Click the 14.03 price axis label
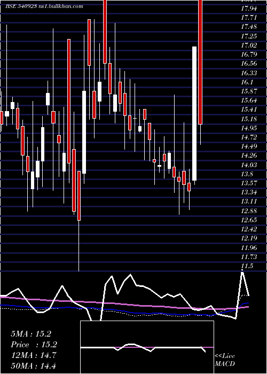This screenshot has width=267, height=374. (x=249, y=165)
